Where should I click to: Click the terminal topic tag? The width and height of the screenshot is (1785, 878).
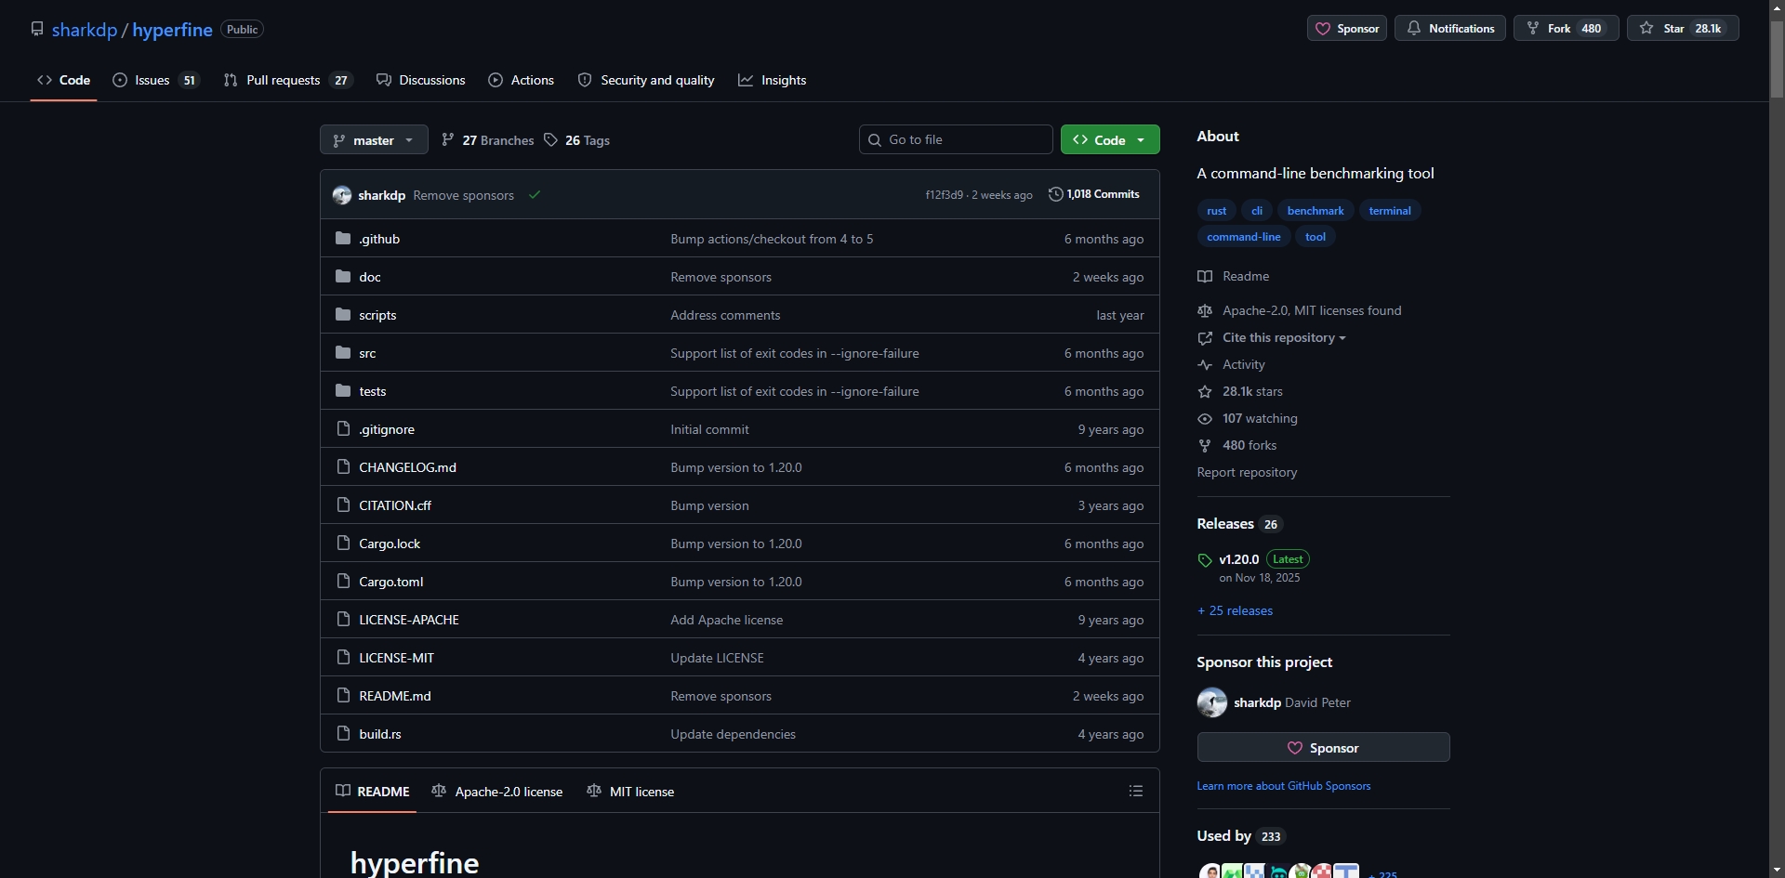[1390, 211]
